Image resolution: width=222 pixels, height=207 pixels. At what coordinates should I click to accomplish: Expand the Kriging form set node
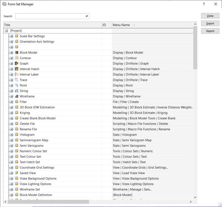(x=12, y=113)
